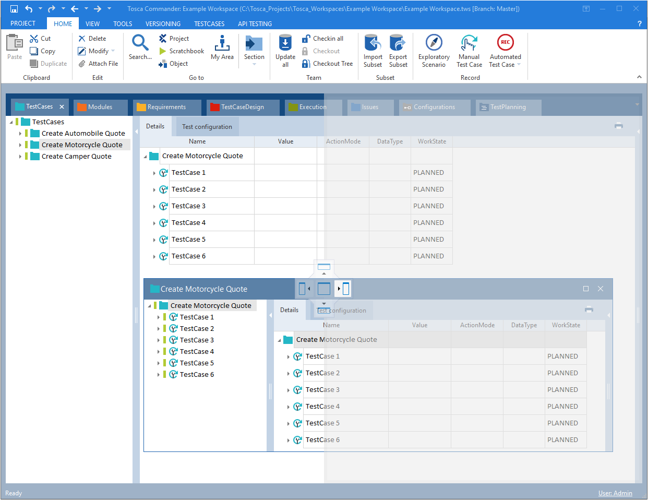Click the Automated Test Case REC icon
Image resolution: width=648 pixels, height=500 pixels.
coord(505,43)
